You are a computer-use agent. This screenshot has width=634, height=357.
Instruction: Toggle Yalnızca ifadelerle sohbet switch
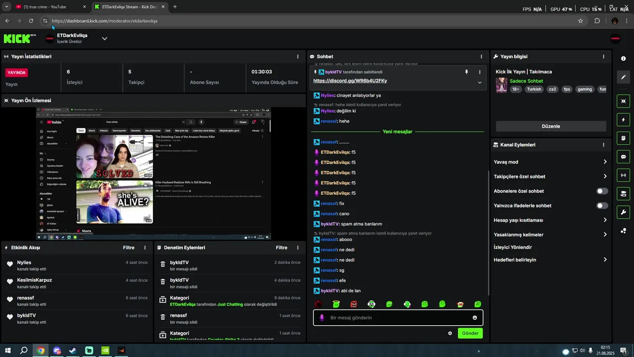pos(602,205)
